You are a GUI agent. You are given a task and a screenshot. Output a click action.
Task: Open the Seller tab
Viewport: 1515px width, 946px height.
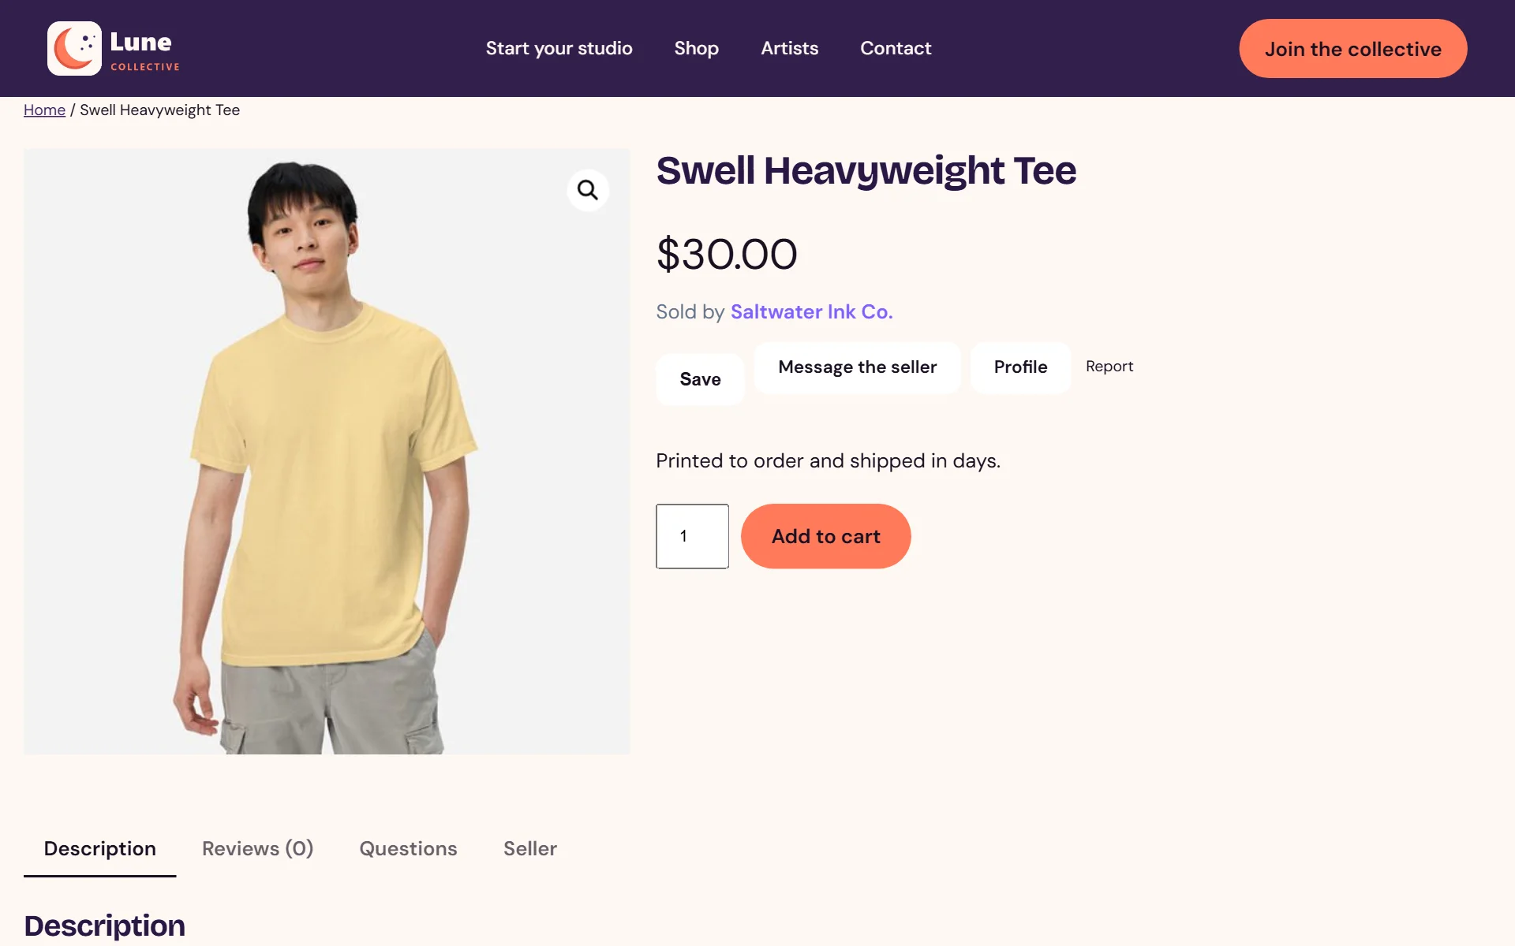point(529,849)
